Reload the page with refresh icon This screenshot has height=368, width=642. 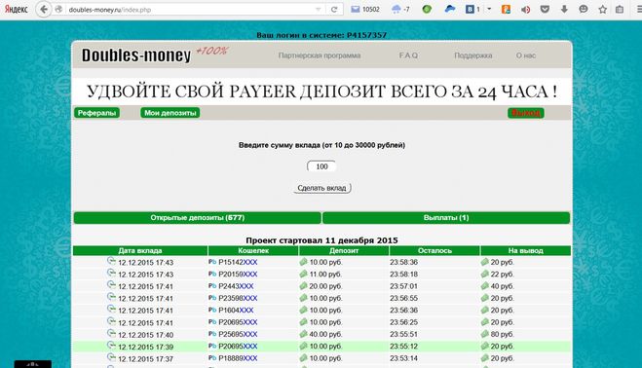(x=334, y=9)
